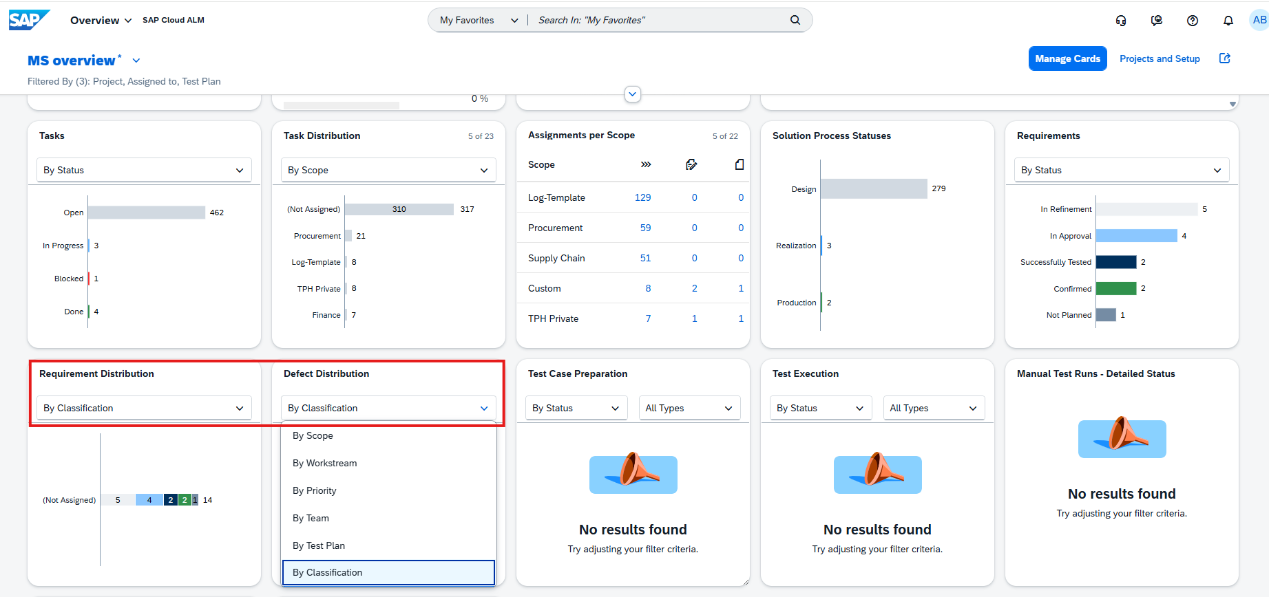Click the SAP logo
This screenshot has height=597, width=1269.
click(x=29, y=20)
